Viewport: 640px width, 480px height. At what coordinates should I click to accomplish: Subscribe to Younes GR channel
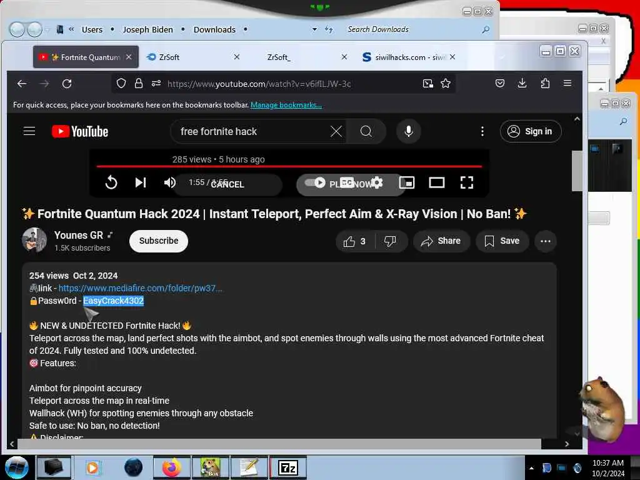(x=159, y=241)
